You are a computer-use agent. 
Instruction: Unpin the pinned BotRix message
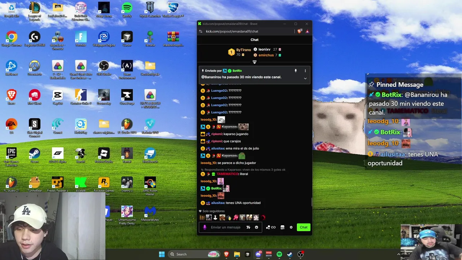coord(296,71)
